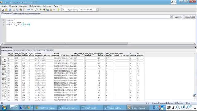197x111 pixels.
Task: Switch to Query - postgres taskbar window
Action: point(138,108)
